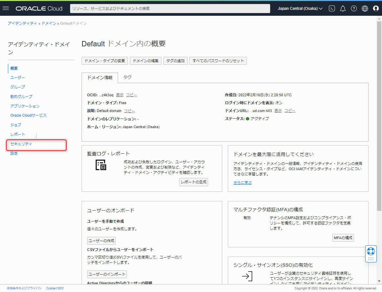Click the ログイン時にドメインを表示: オン text
382x292 pixels.
coord(254,103)
